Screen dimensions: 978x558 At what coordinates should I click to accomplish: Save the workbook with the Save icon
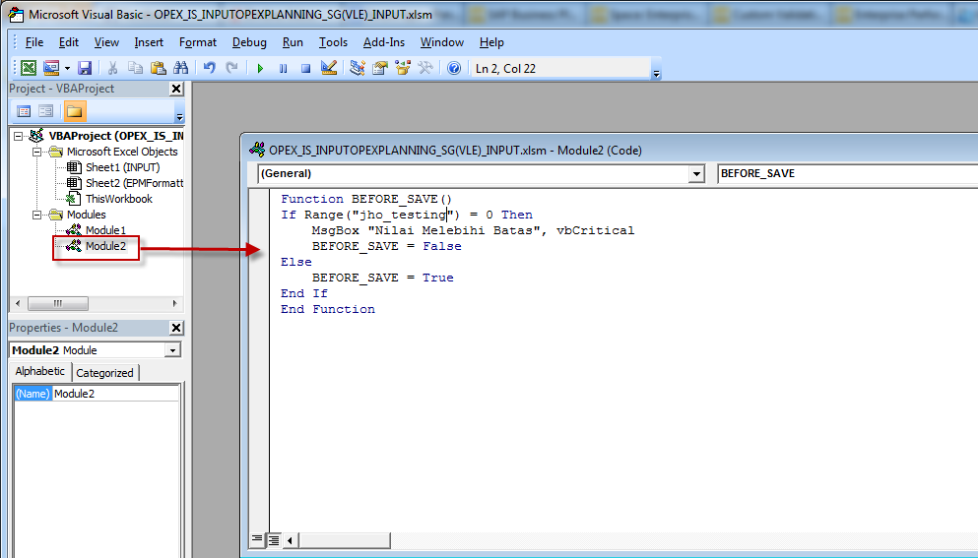(85, 68)
